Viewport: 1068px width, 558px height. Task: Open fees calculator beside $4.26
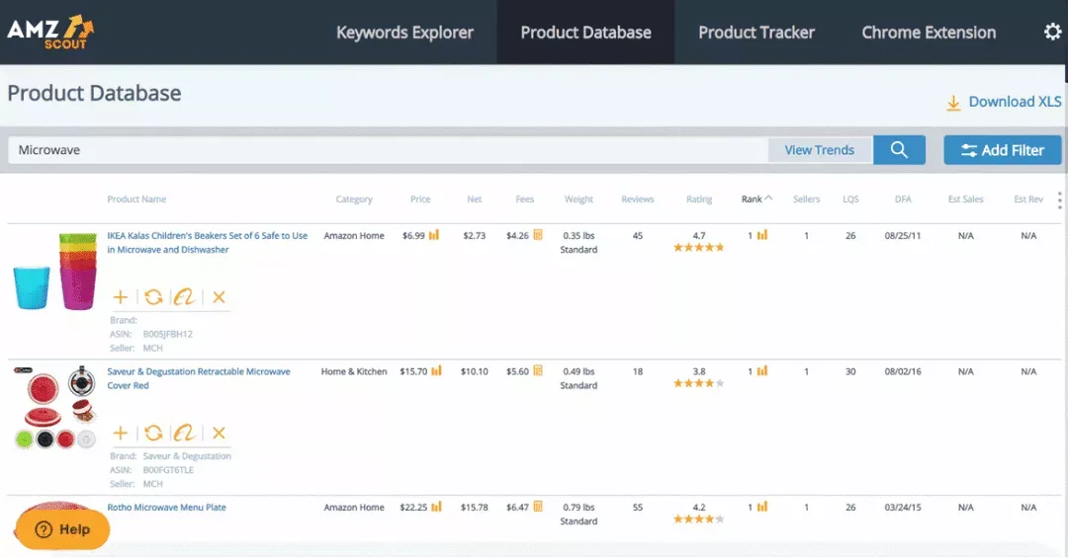[538, 235]
